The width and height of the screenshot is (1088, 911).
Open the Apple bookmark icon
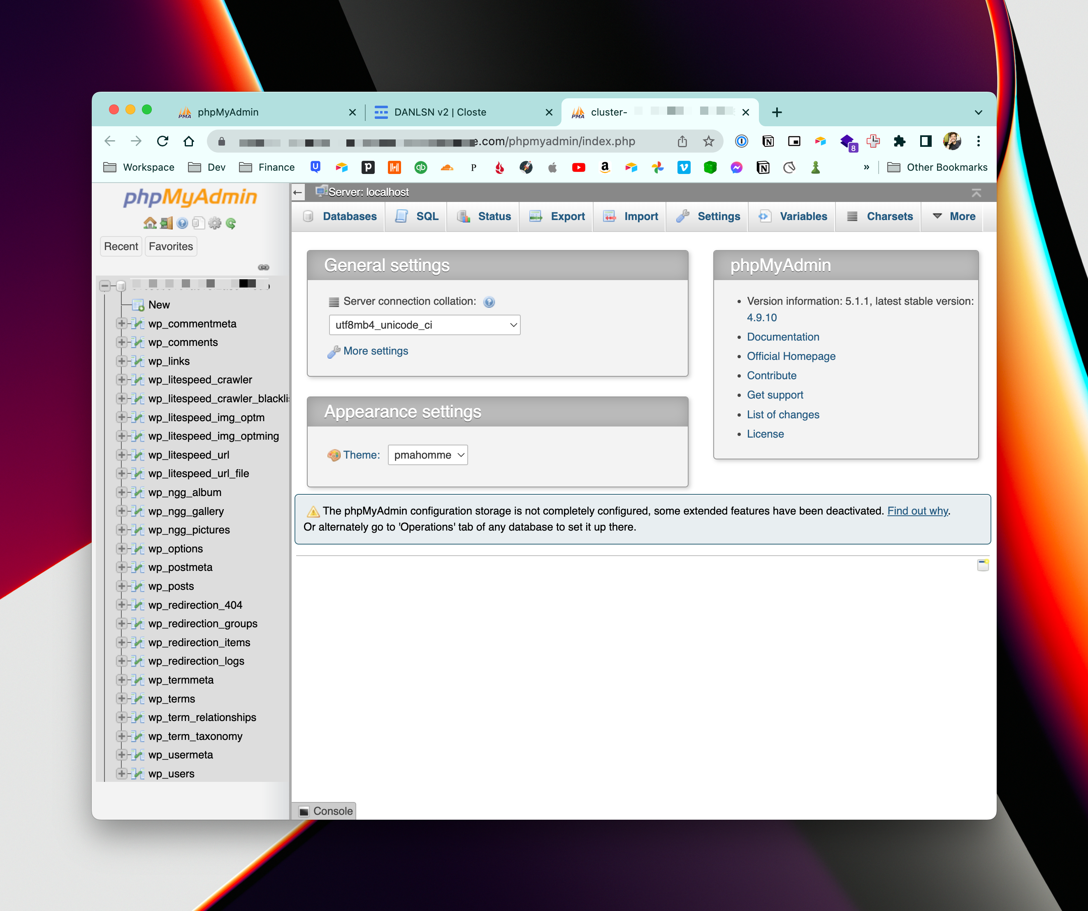[x=552, y=167]
